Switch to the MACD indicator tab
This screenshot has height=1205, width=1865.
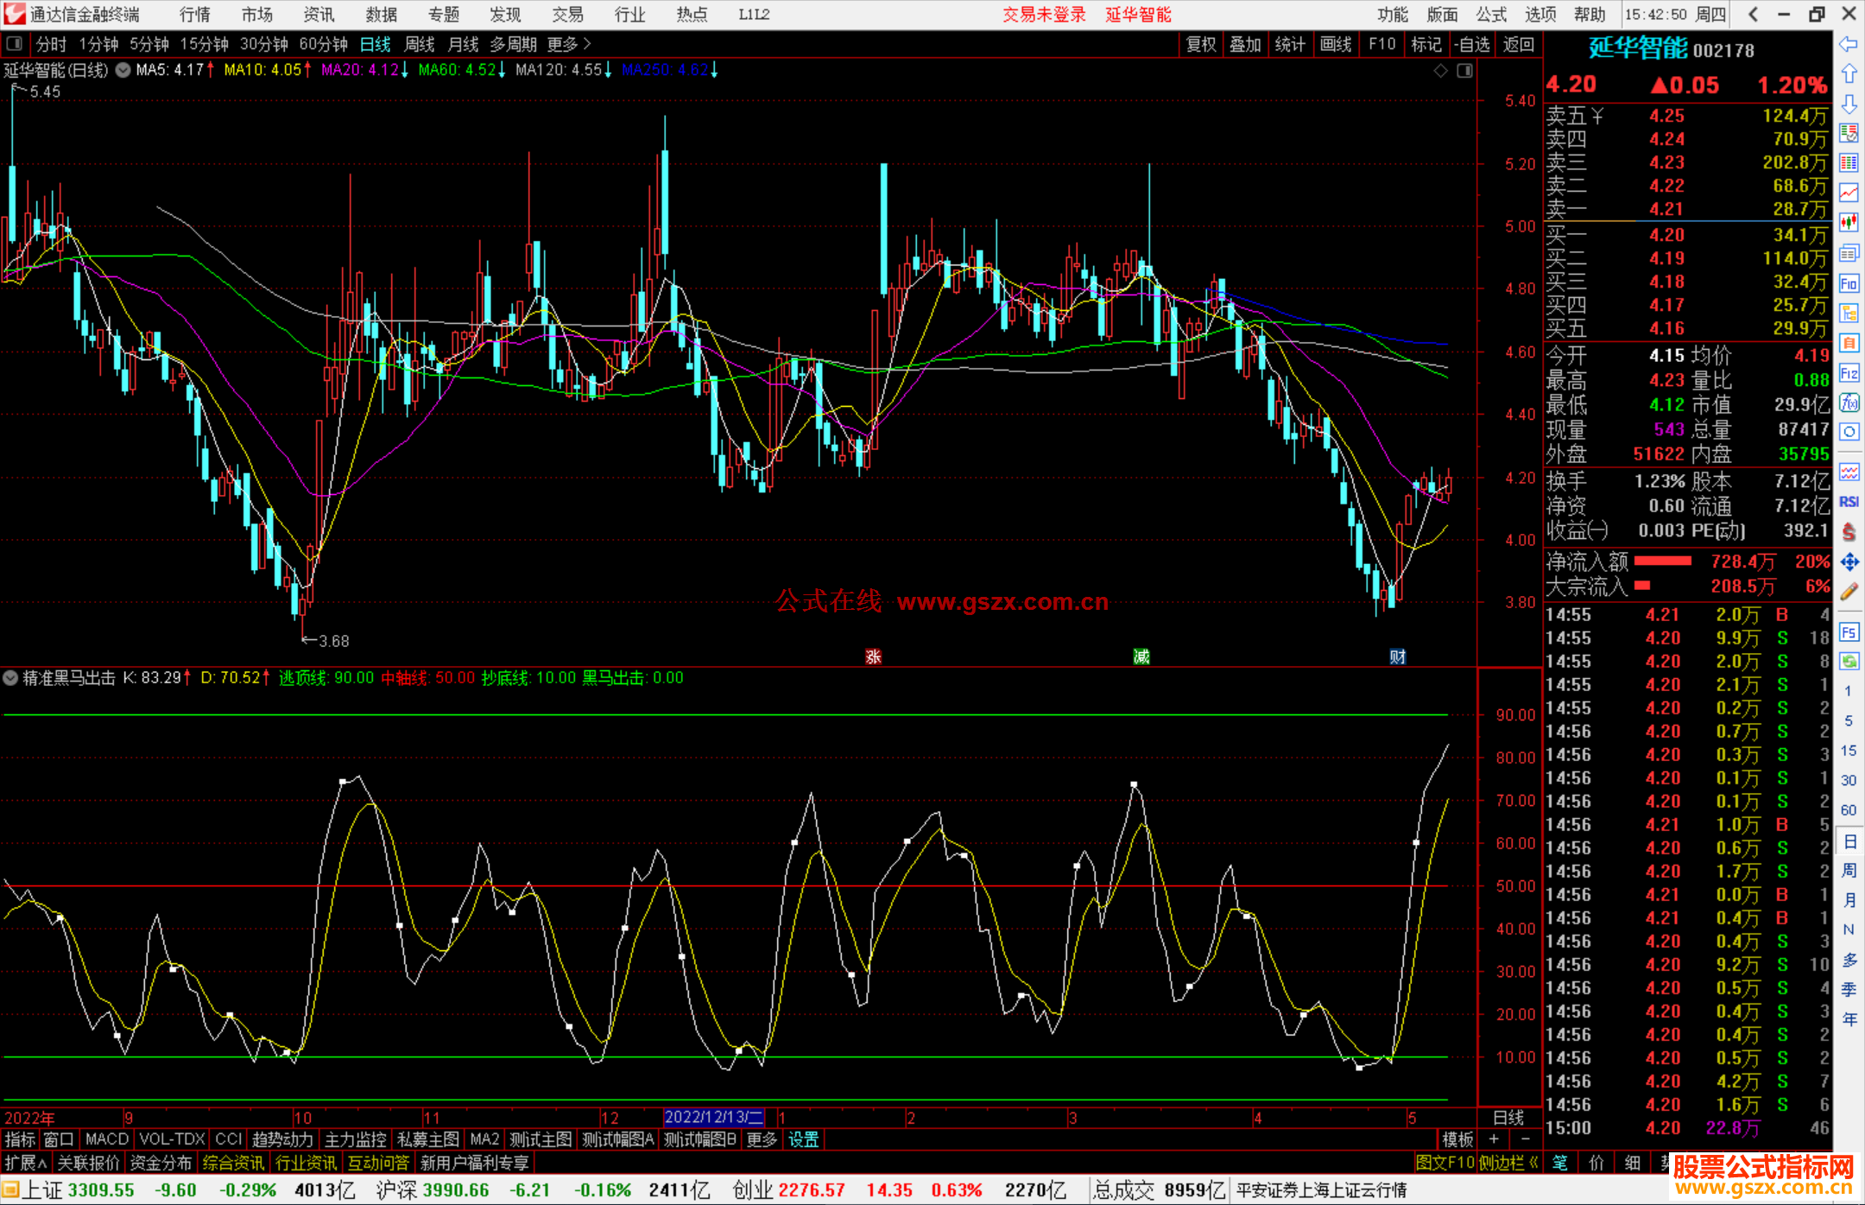pyautogui.click(x=106, y=1139)
